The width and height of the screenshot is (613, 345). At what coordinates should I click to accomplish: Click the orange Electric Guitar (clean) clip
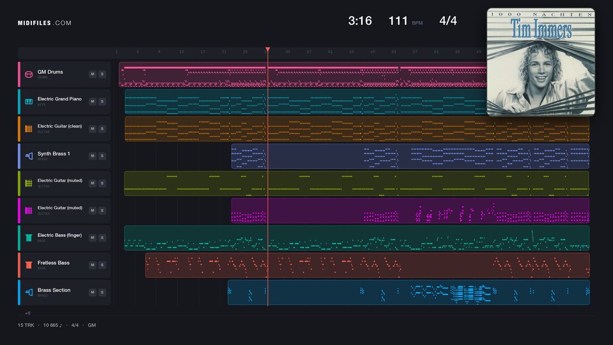click(357, 129)
